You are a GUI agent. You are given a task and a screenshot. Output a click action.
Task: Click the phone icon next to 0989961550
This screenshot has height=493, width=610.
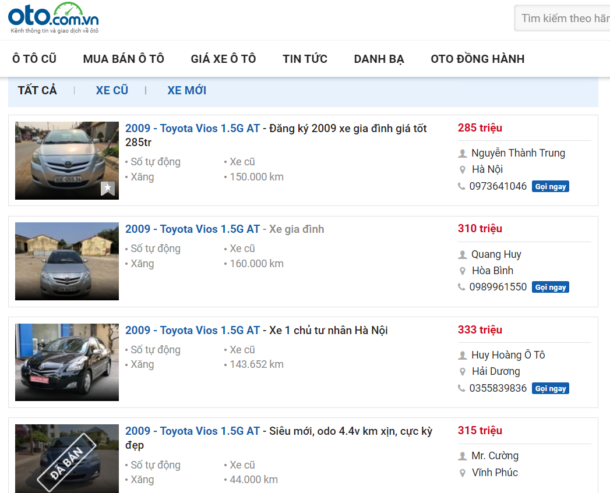coord(461,286)
